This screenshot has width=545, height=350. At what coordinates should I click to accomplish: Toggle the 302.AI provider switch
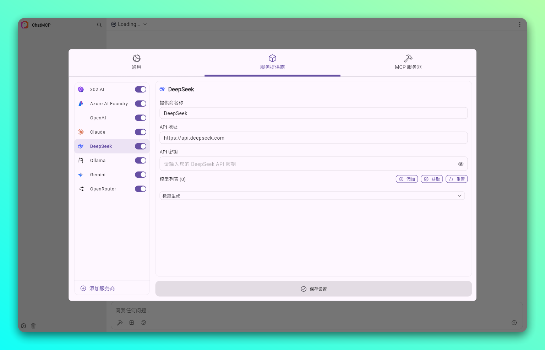pos(141,90)
